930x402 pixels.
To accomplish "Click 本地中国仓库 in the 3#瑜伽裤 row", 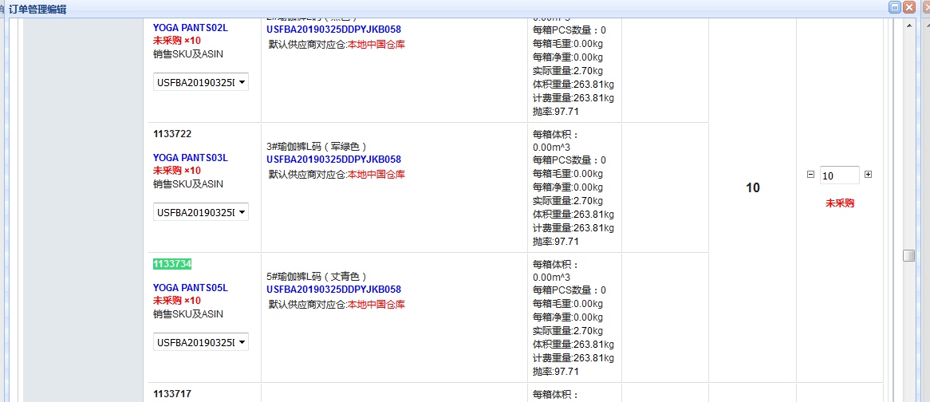I will point(376,175).
